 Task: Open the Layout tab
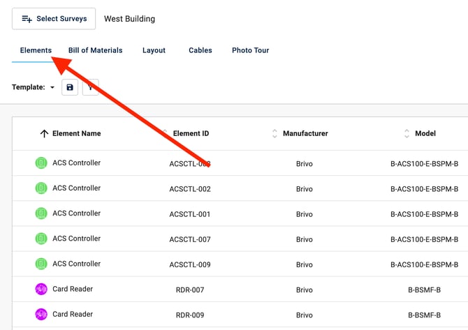(x=154, y=50)
